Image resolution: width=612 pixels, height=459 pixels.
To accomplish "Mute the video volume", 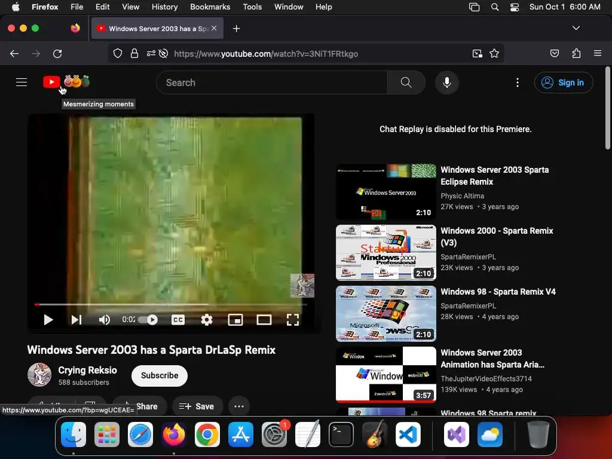I will tap(104, 320).
